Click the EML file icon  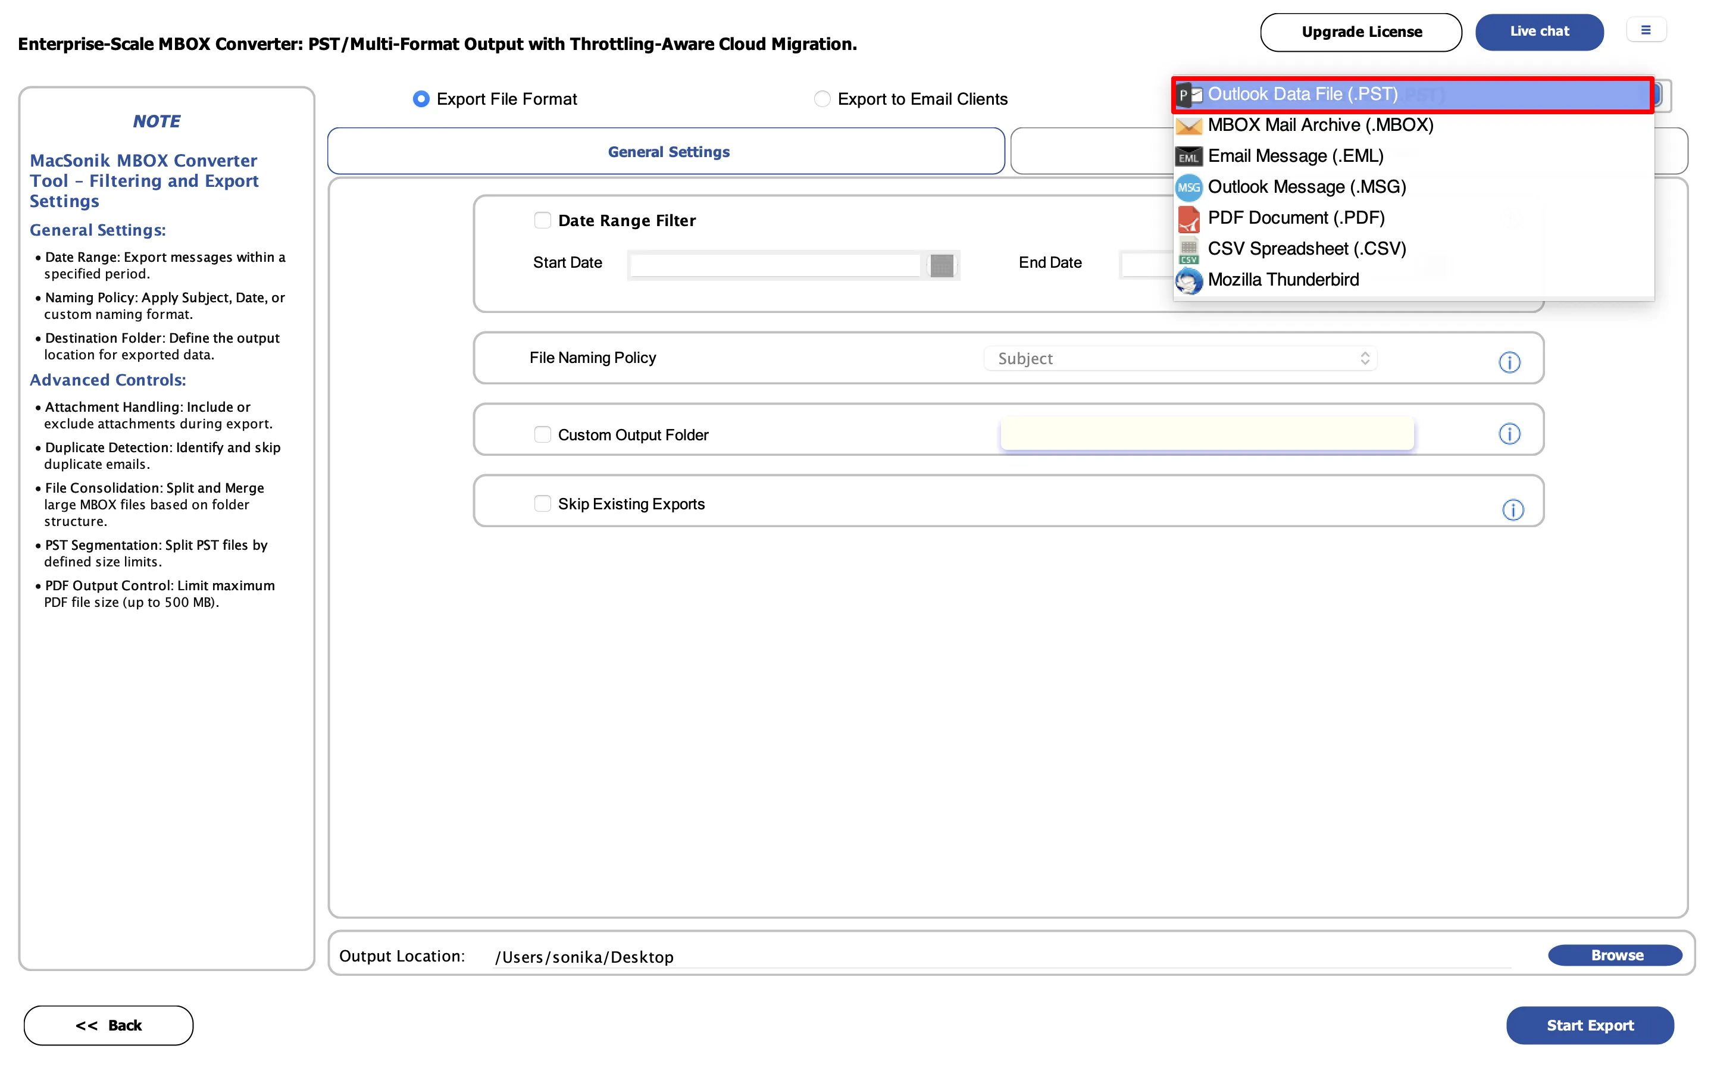pyautogui.click(x=1188, y=156)
